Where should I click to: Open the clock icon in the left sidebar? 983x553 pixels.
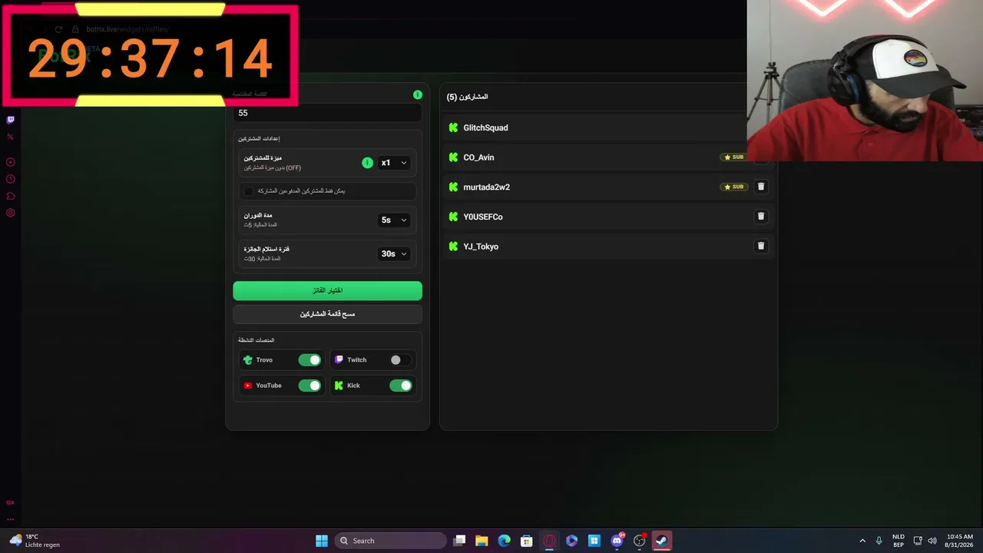(11, 179)
